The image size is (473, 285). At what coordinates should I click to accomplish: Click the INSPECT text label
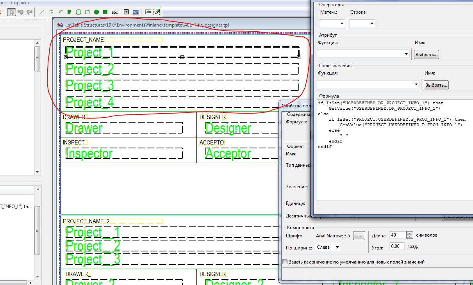click(x=73, y=142)
